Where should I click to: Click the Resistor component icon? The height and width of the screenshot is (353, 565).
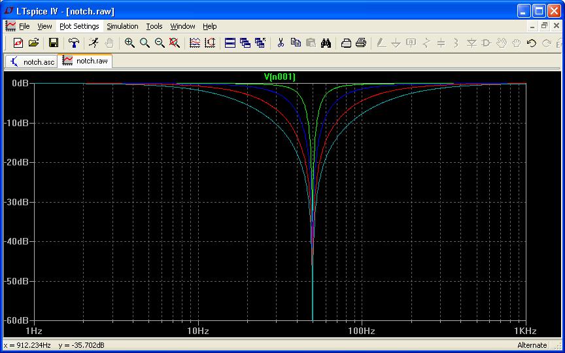click(x=426, y=43)
